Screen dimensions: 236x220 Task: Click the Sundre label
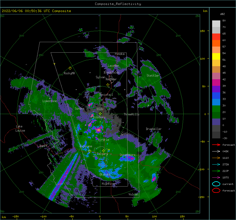point(79,108)
